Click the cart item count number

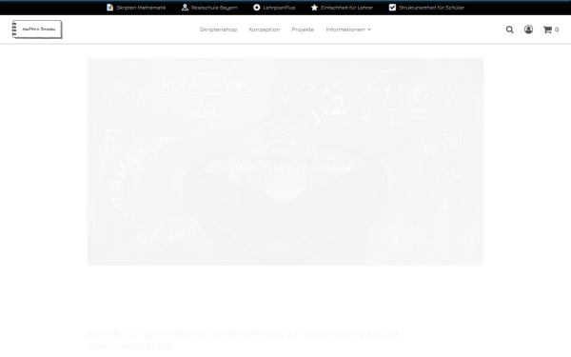tap(557, 30)
